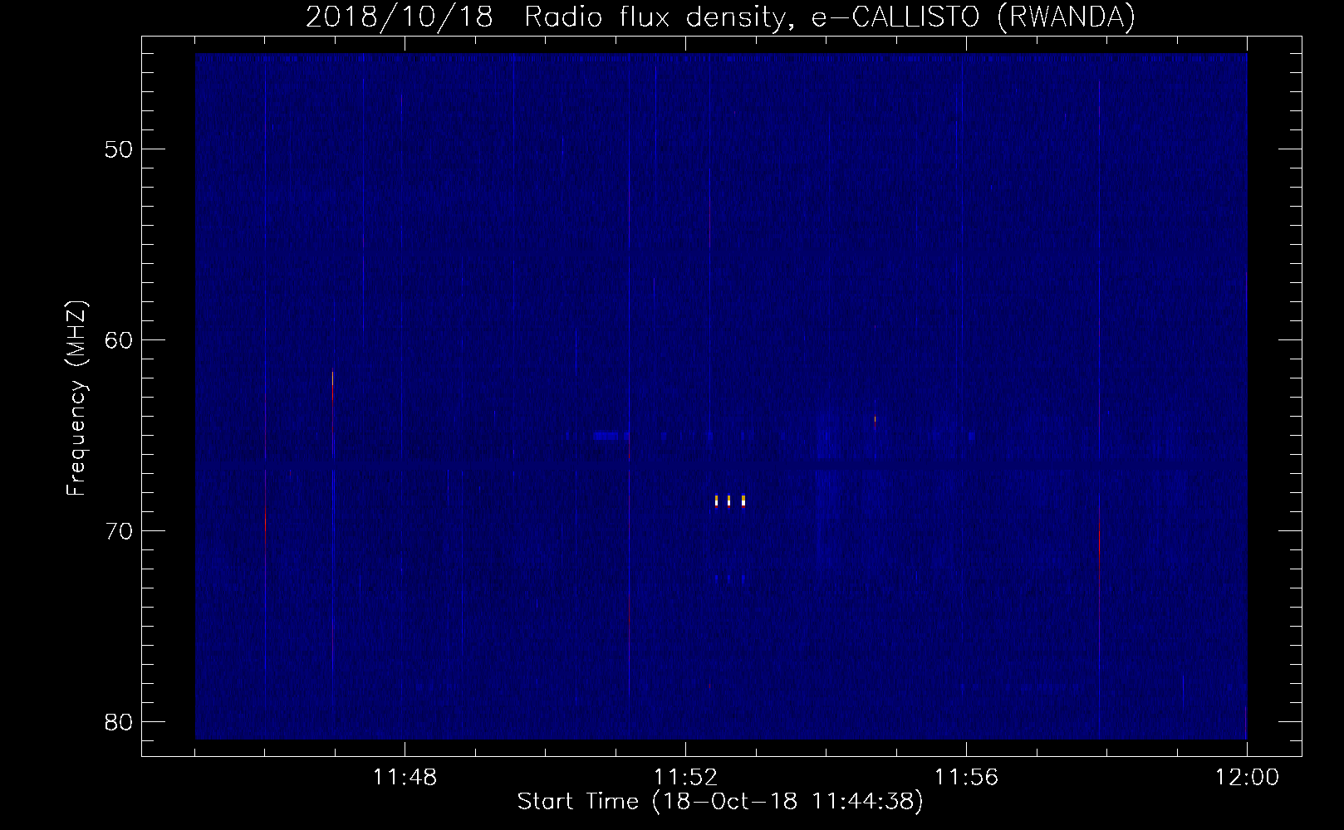Click the 60 frequency tick label
Viewport: 1344px width, 830px height.
pos(119,340)
